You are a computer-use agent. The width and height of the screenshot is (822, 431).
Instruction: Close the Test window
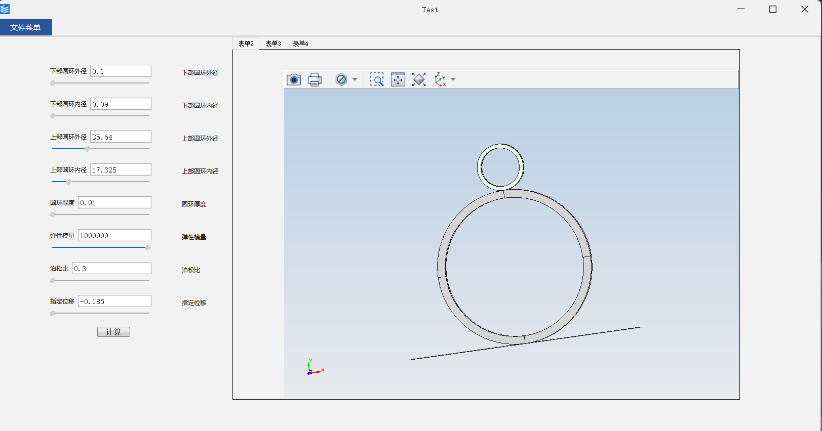click(x=805, y=9)
